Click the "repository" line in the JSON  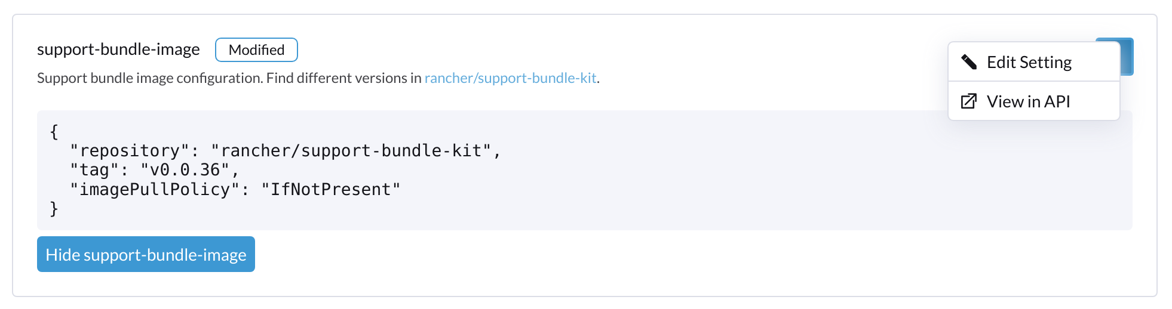click(x=285, y=151)
